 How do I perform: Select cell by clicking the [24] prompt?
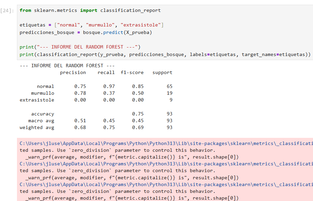[7, 11]
